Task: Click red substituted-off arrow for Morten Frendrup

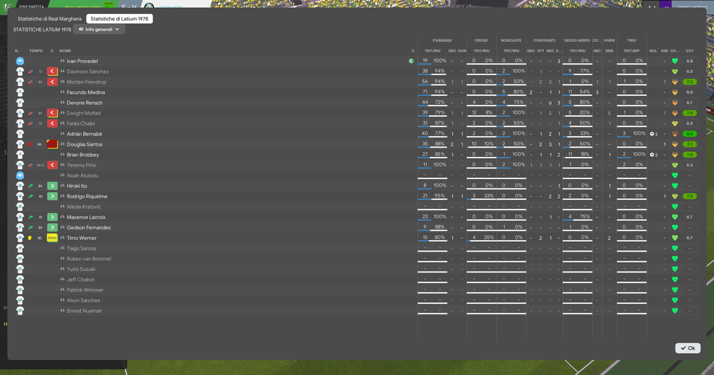Action: [52, 82]
